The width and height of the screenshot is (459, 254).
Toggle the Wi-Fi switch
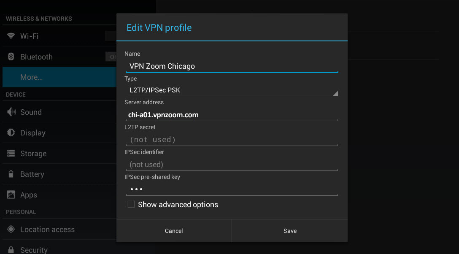click(x=111, y=36)
